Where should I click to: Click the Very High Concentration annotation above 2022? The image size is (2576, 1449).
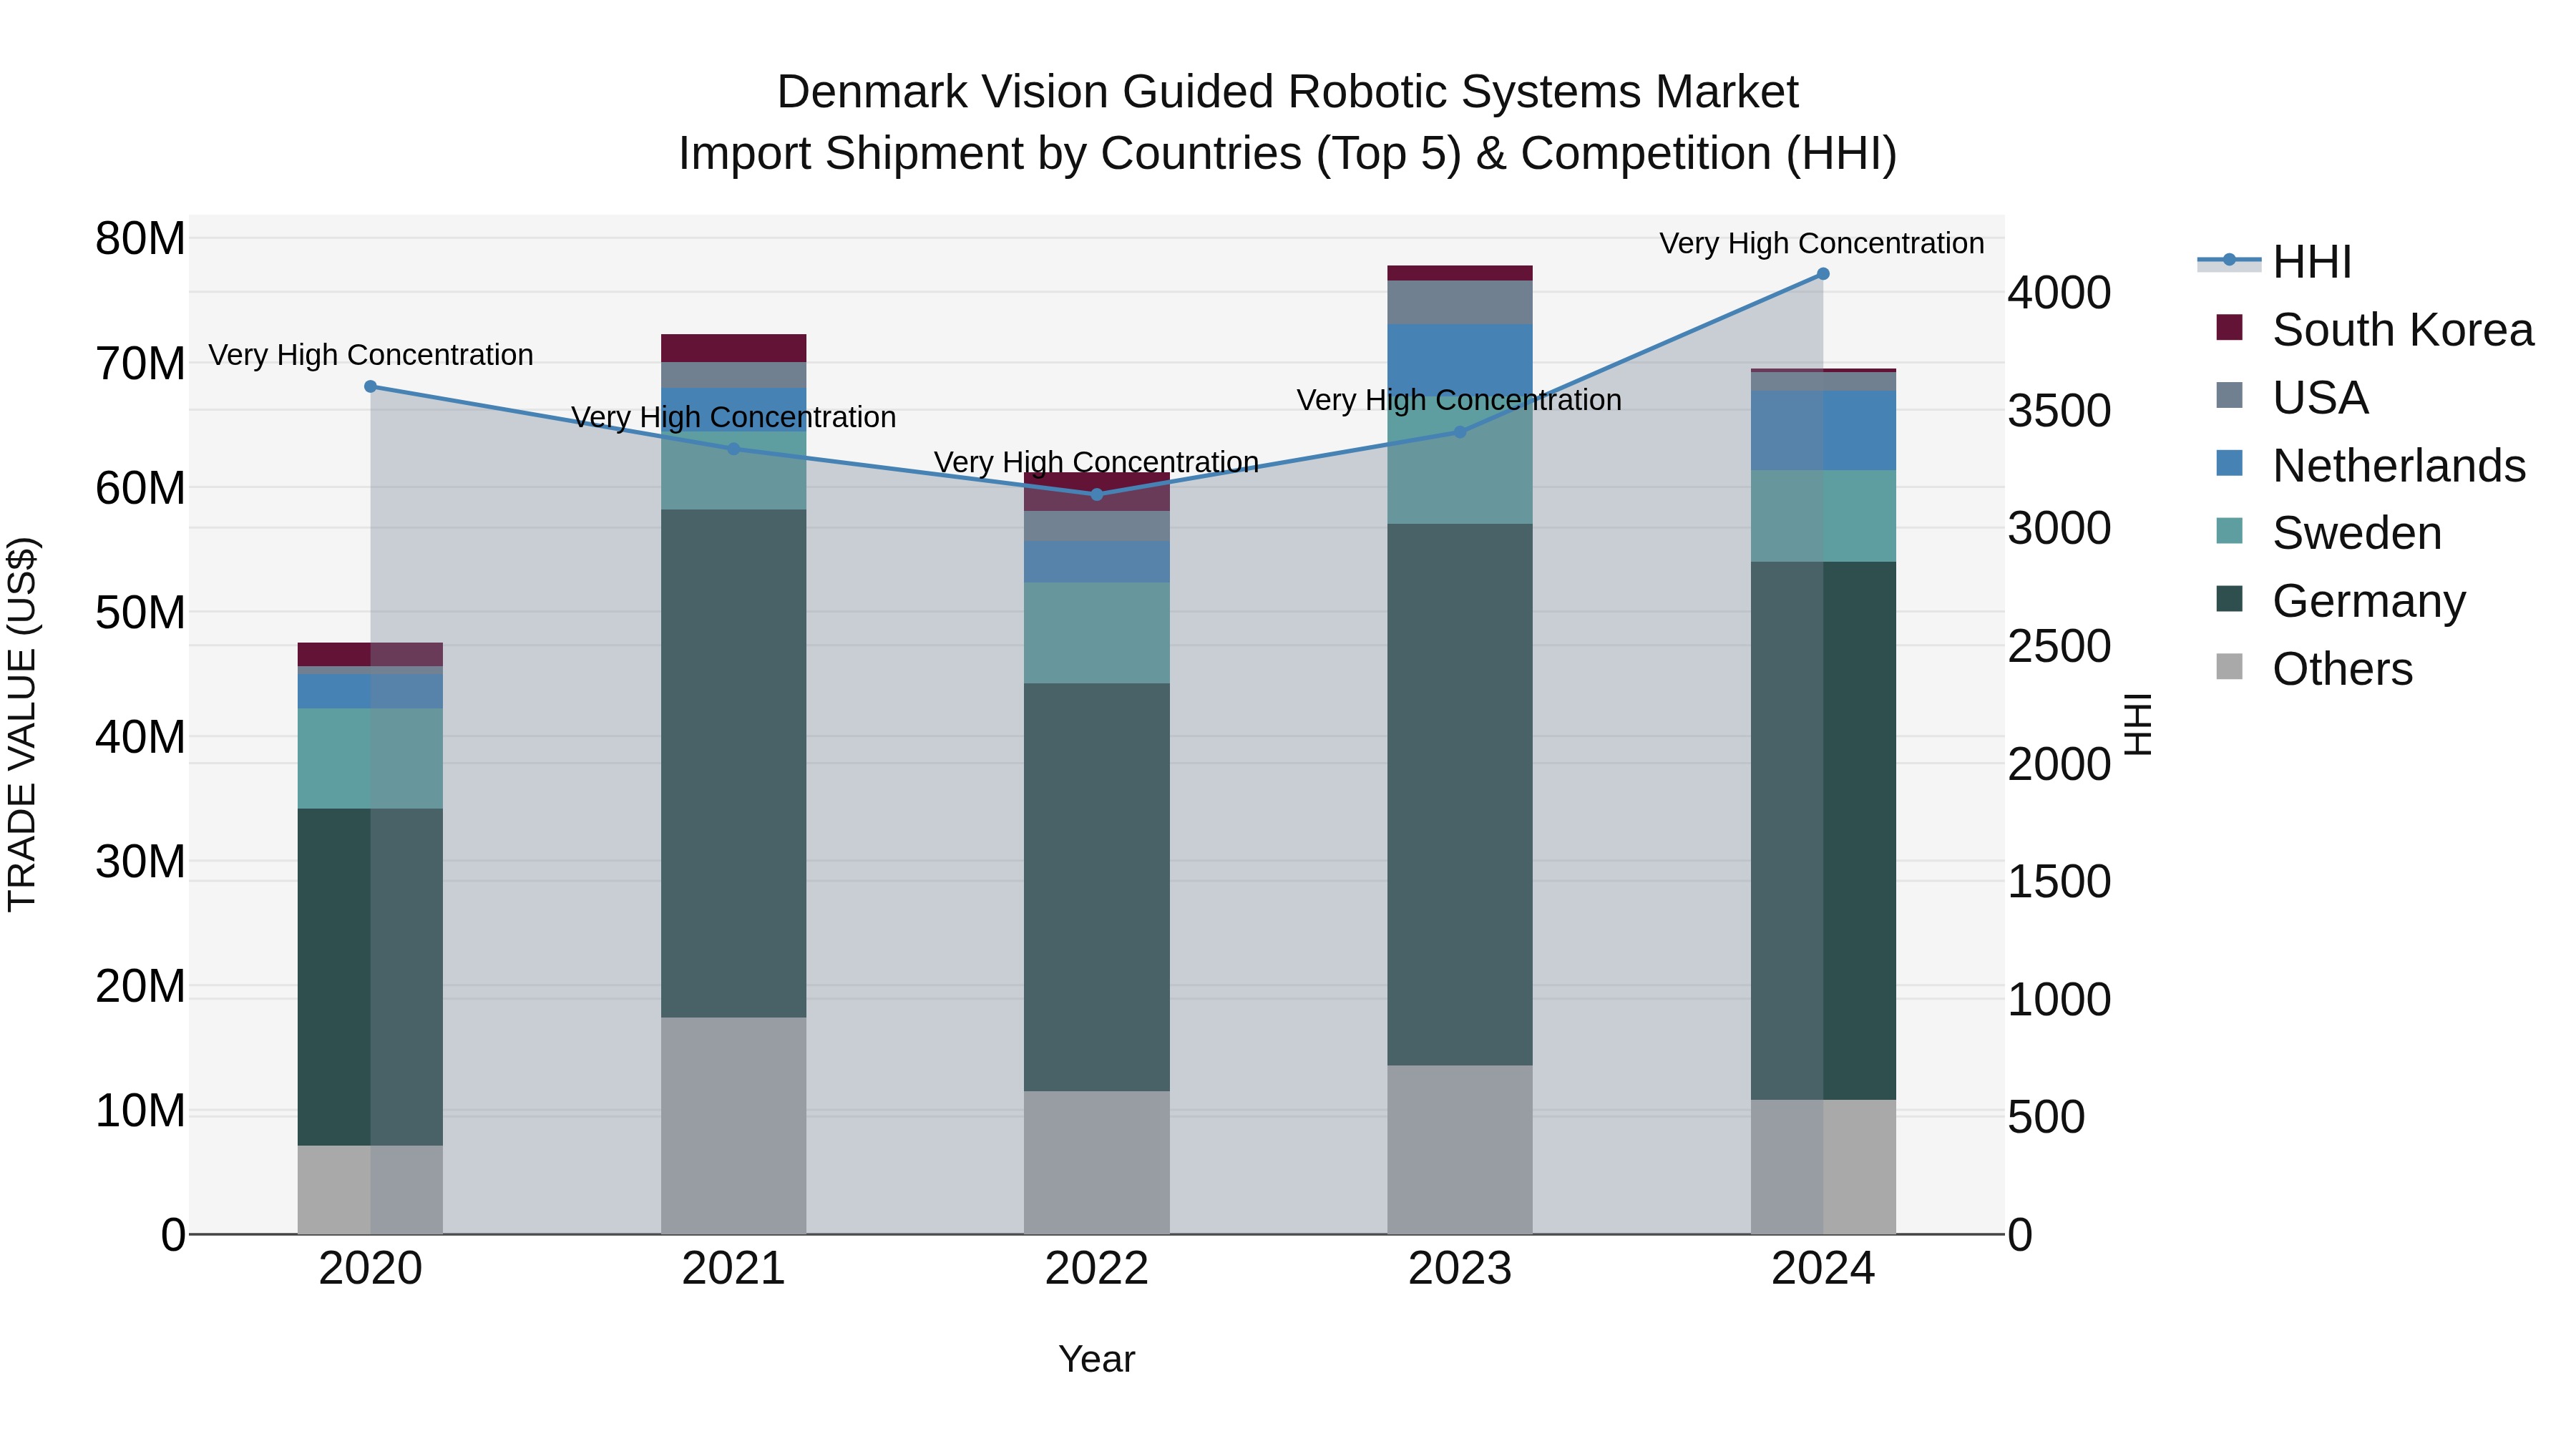pyautogui.click(x=1096, y=462)
